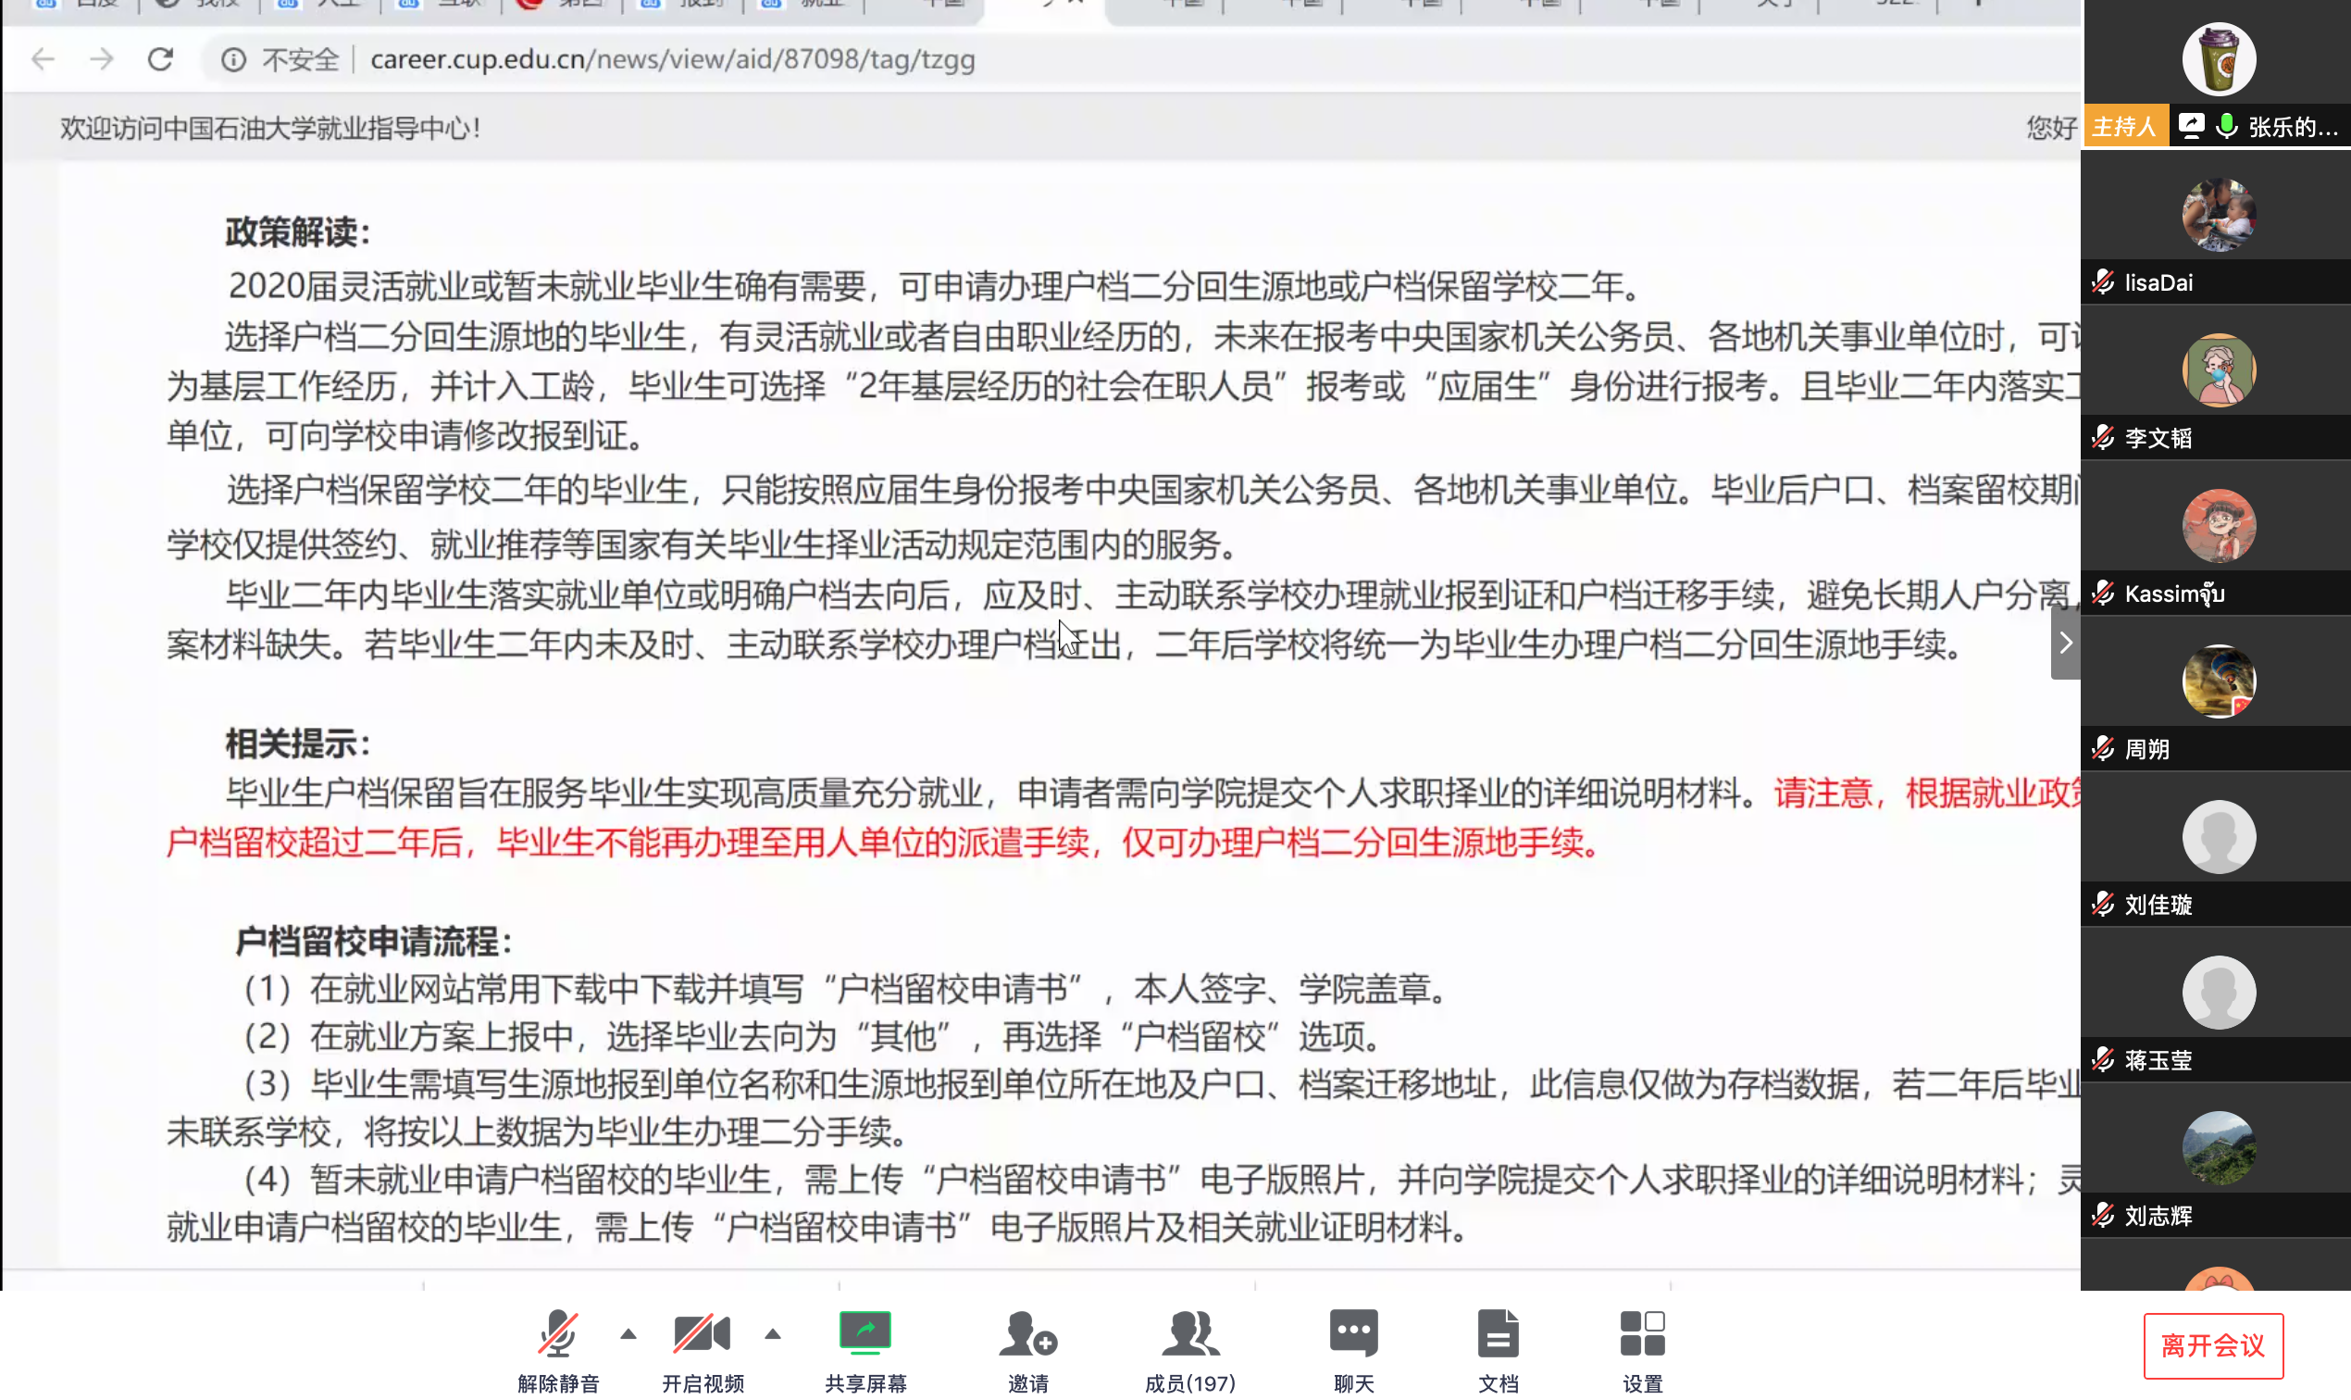Reload the current webpage
The image size is (2351, 1400).
tap(160, 58)
